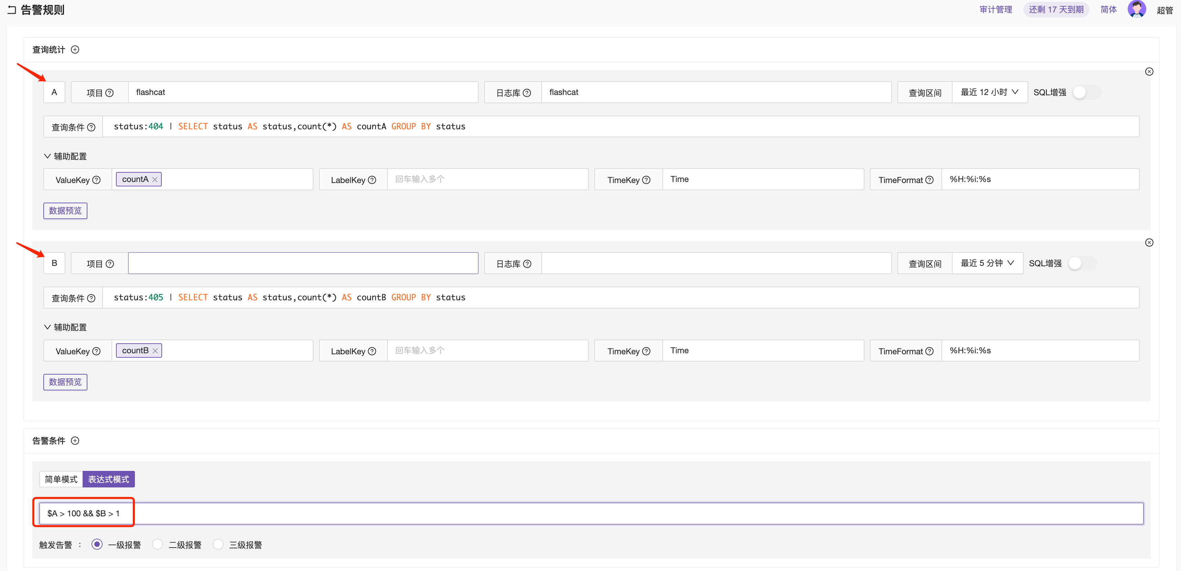Click plus icon next to 告警条件
Image resolution: width=1181 pixels, height=571 pixels.
[x=75, y=440]
